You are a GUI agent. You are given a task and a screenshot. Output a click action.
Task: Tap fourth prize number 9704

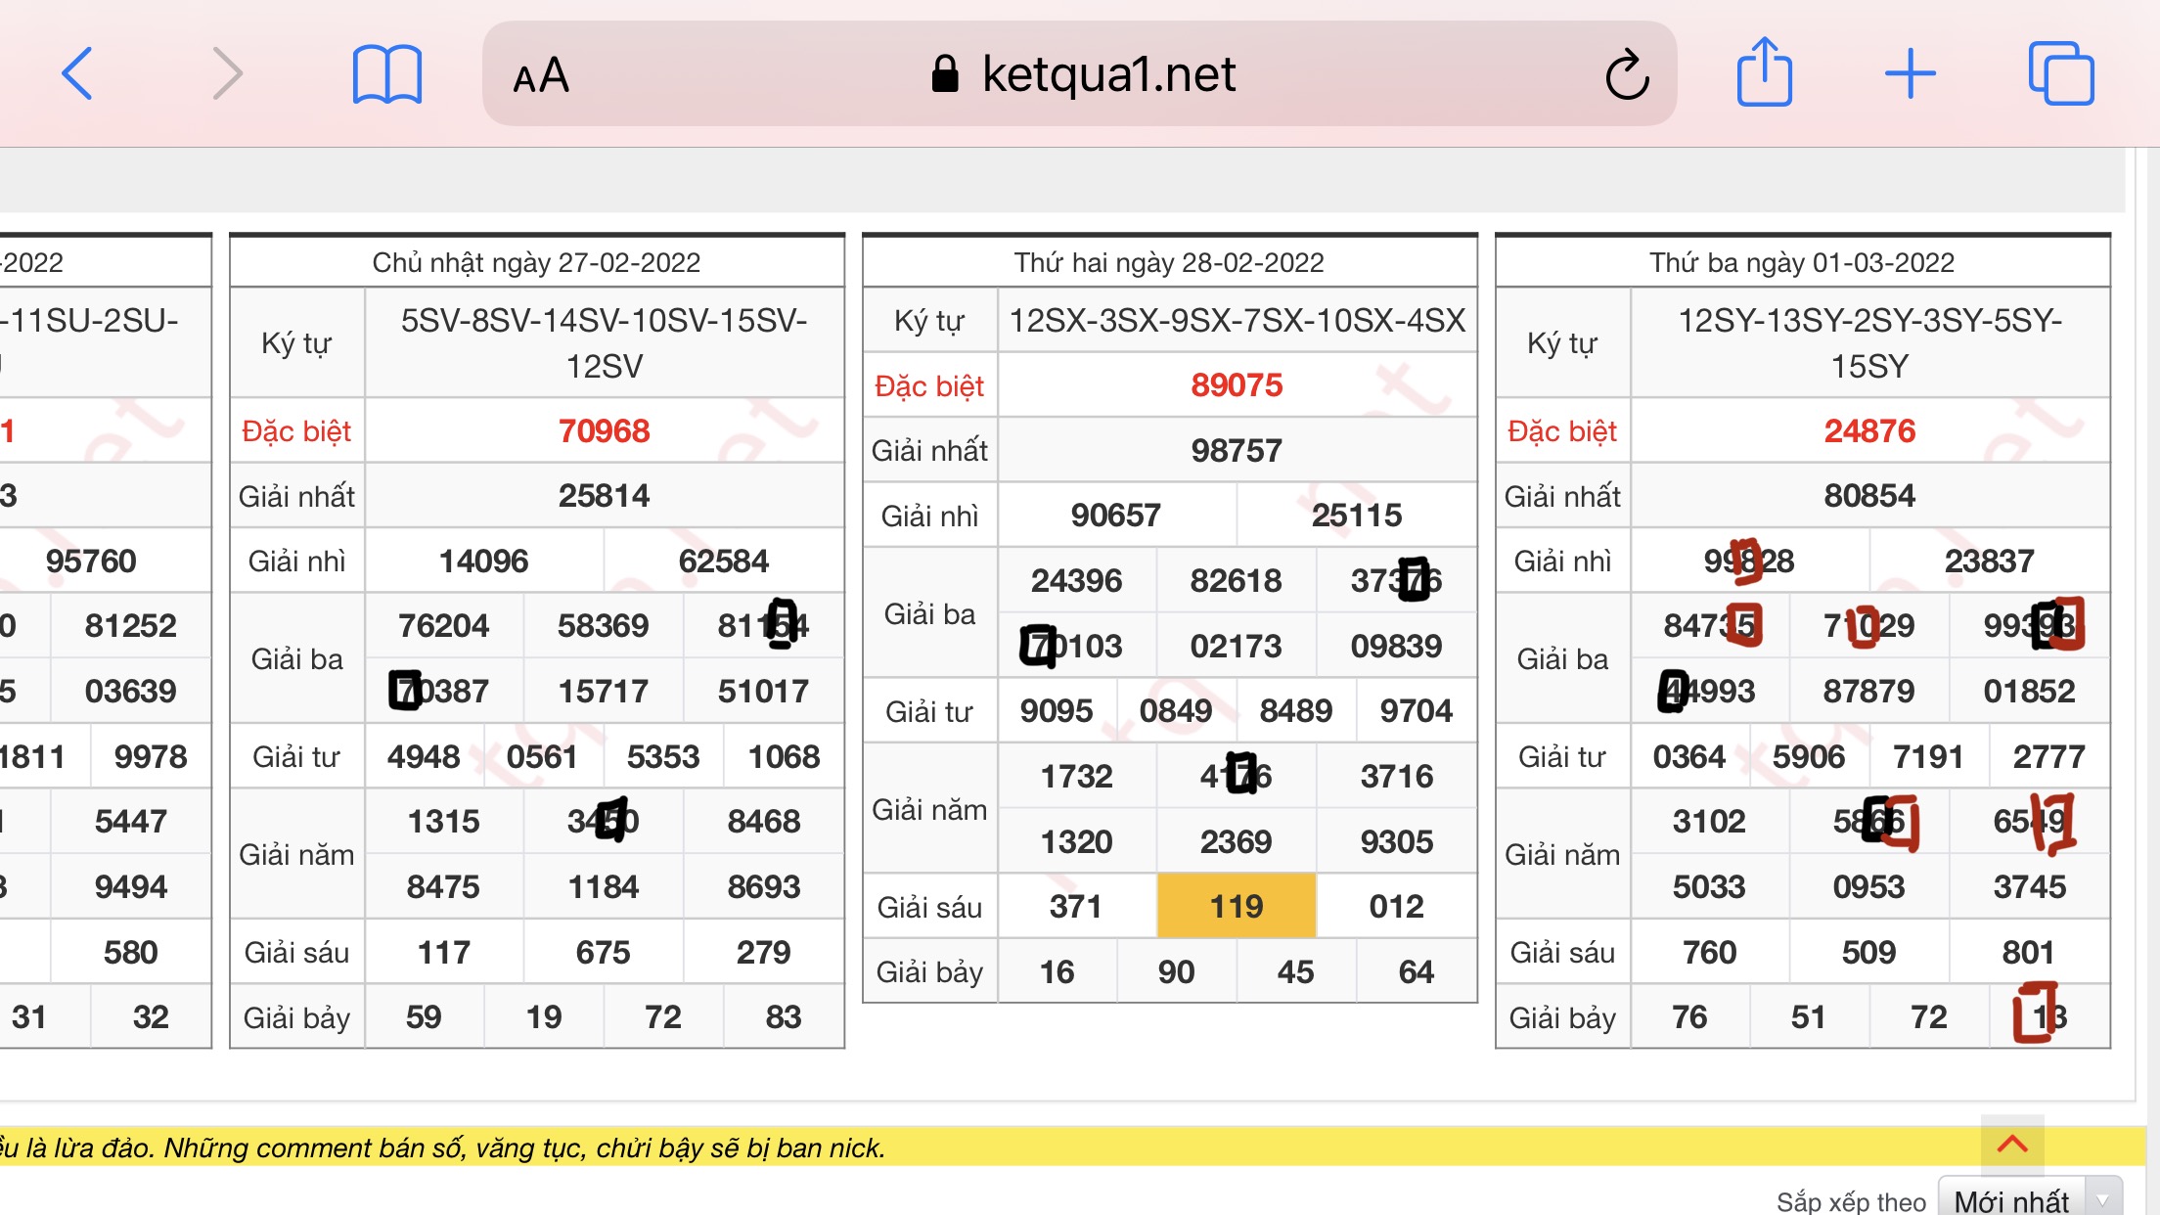pos(1417,710)
